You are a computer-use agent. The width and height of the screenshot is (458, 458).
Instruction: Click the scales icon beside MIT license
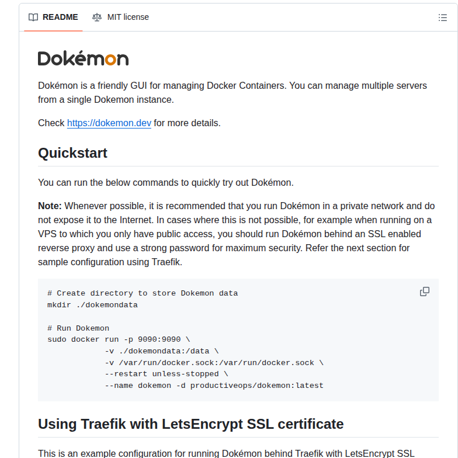coord(97,18)
